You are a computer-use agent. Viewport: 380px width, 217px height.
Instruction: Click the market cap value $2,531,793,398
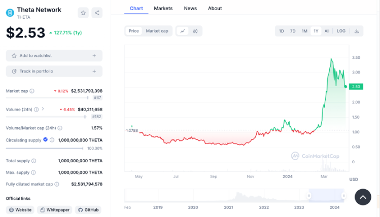[x=87, y=91]
